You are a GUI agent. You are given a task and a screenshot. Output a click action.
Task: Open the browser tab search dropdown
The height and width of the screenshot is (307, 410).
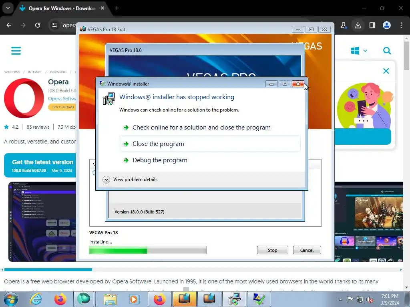click(8, 8)
